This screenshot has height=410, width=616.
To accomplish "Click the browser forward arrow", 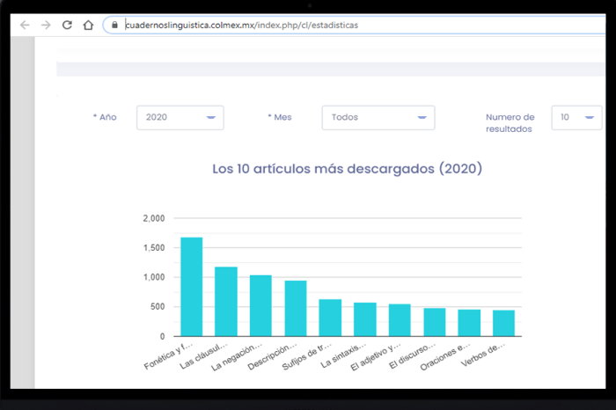I will (x=46, y=26).
